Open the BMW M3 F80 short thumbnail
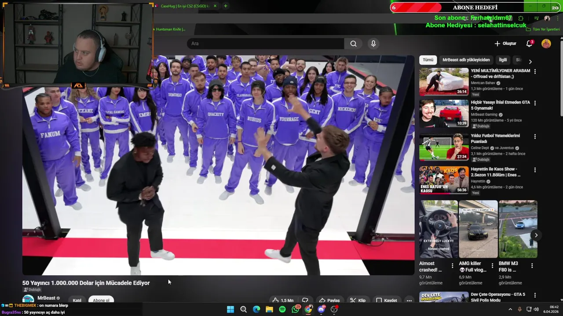The height and width of the screenshot is (316, 563). click(x=518, y=229)
